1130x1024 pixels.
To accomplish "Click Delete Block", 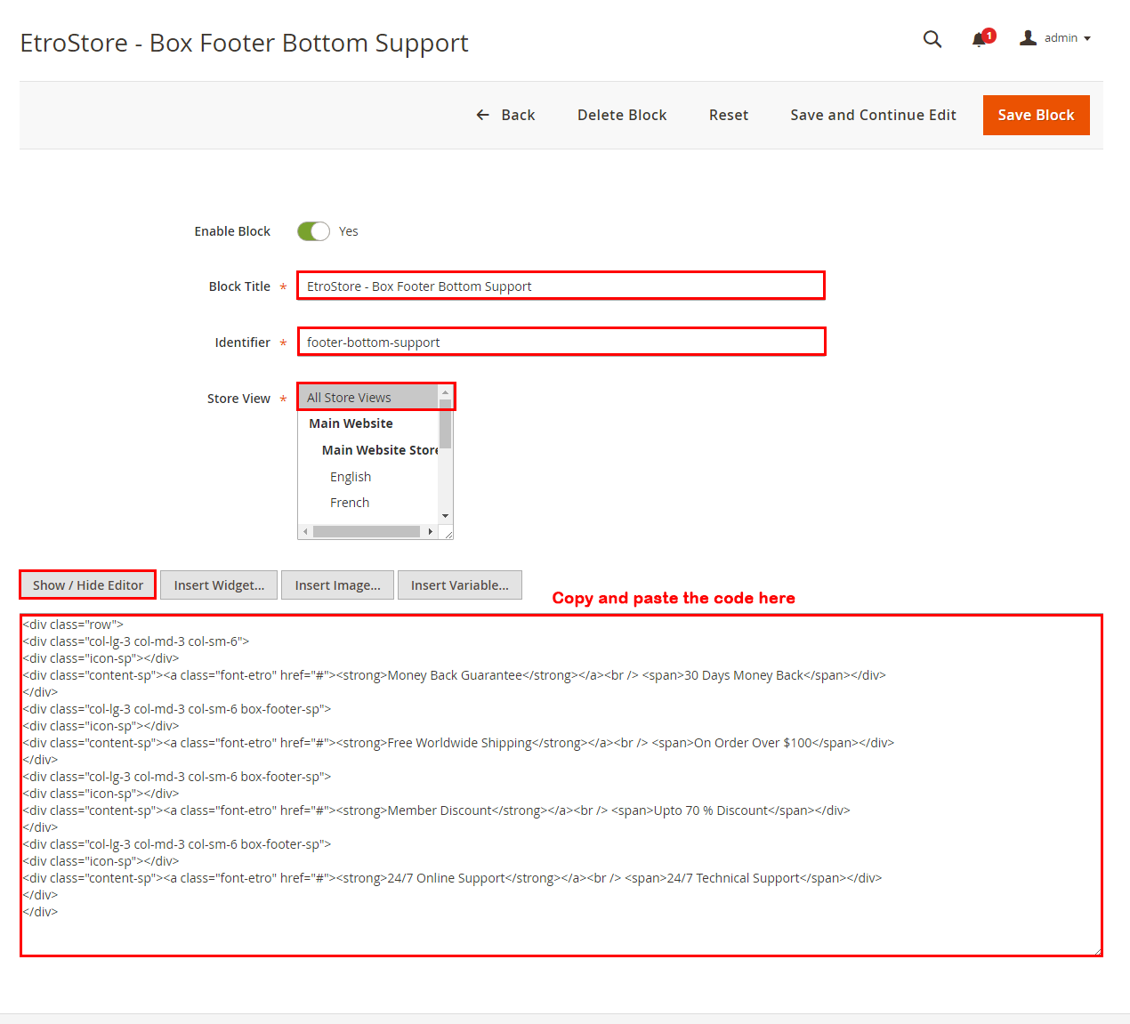I will pyautogui.click(x=622, y=115).
